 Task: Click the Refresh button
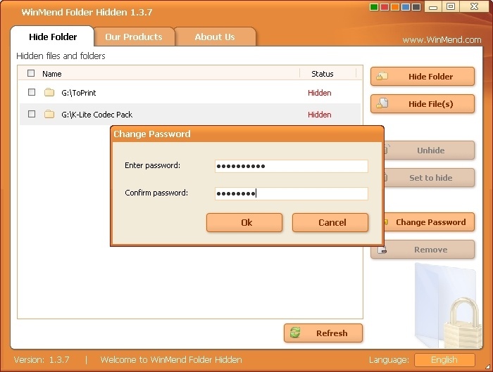click(323, 333)
